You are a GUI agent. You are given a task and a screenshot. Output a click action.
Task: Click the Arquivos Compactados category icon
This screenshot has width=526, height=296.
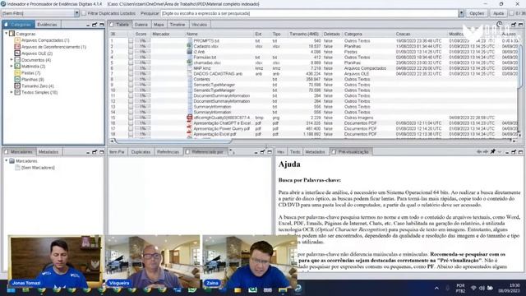click(17, 40)
